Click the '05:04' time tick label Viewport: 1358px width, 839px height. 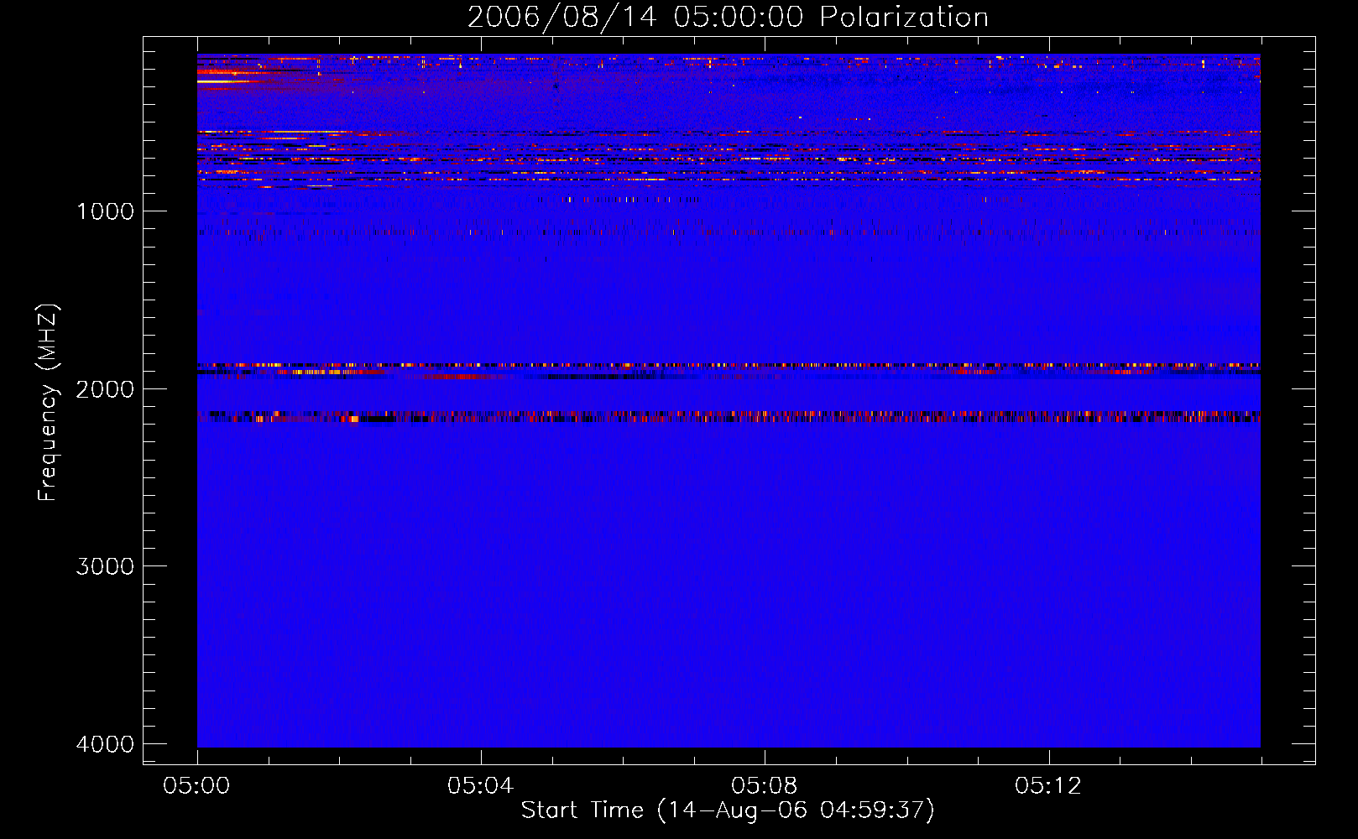point(481,786)
